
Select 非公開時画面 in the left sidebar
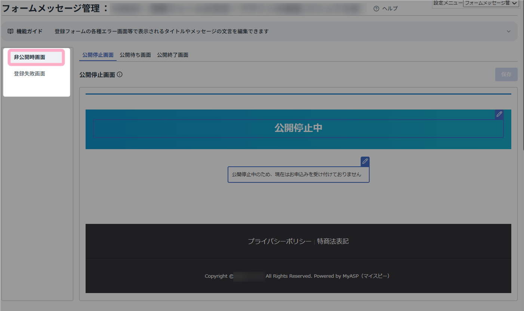point(30,57)
